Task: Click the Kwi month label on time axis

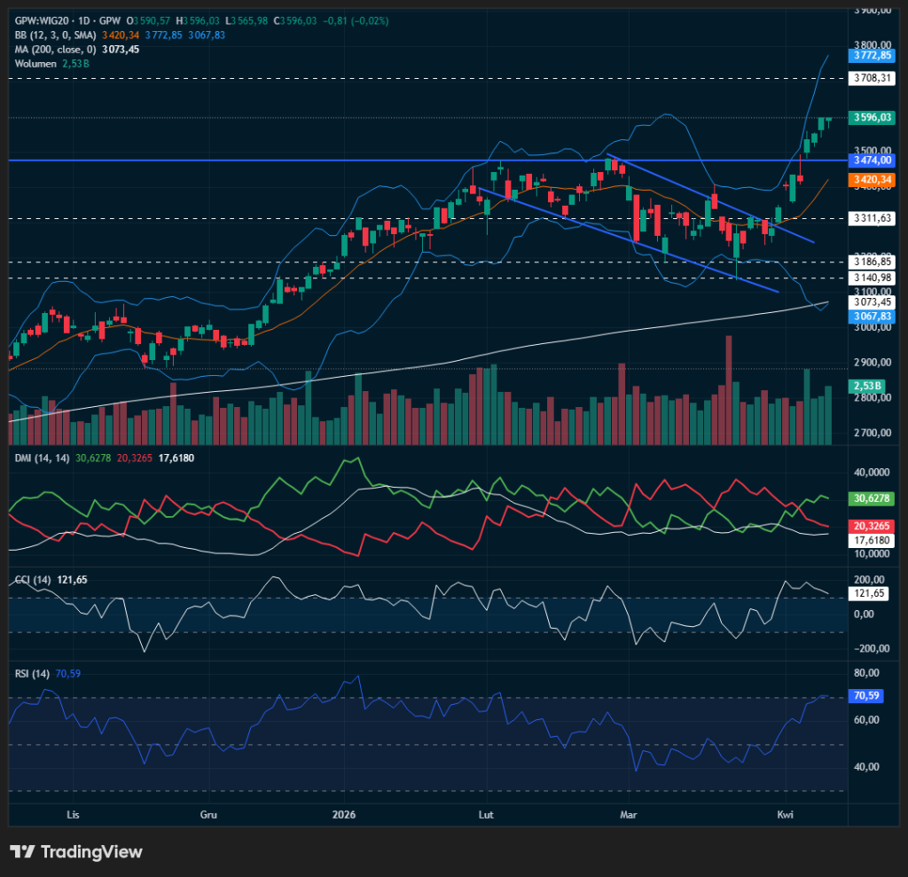Action: coord(784,814)
